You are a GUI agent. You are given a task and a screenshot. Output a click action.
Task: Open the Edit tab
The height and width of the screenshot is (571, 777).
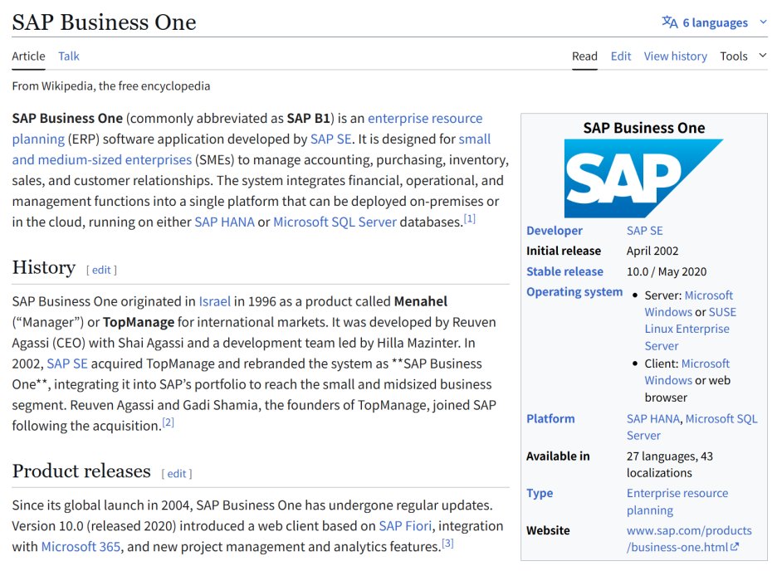[x=620, y=56]
